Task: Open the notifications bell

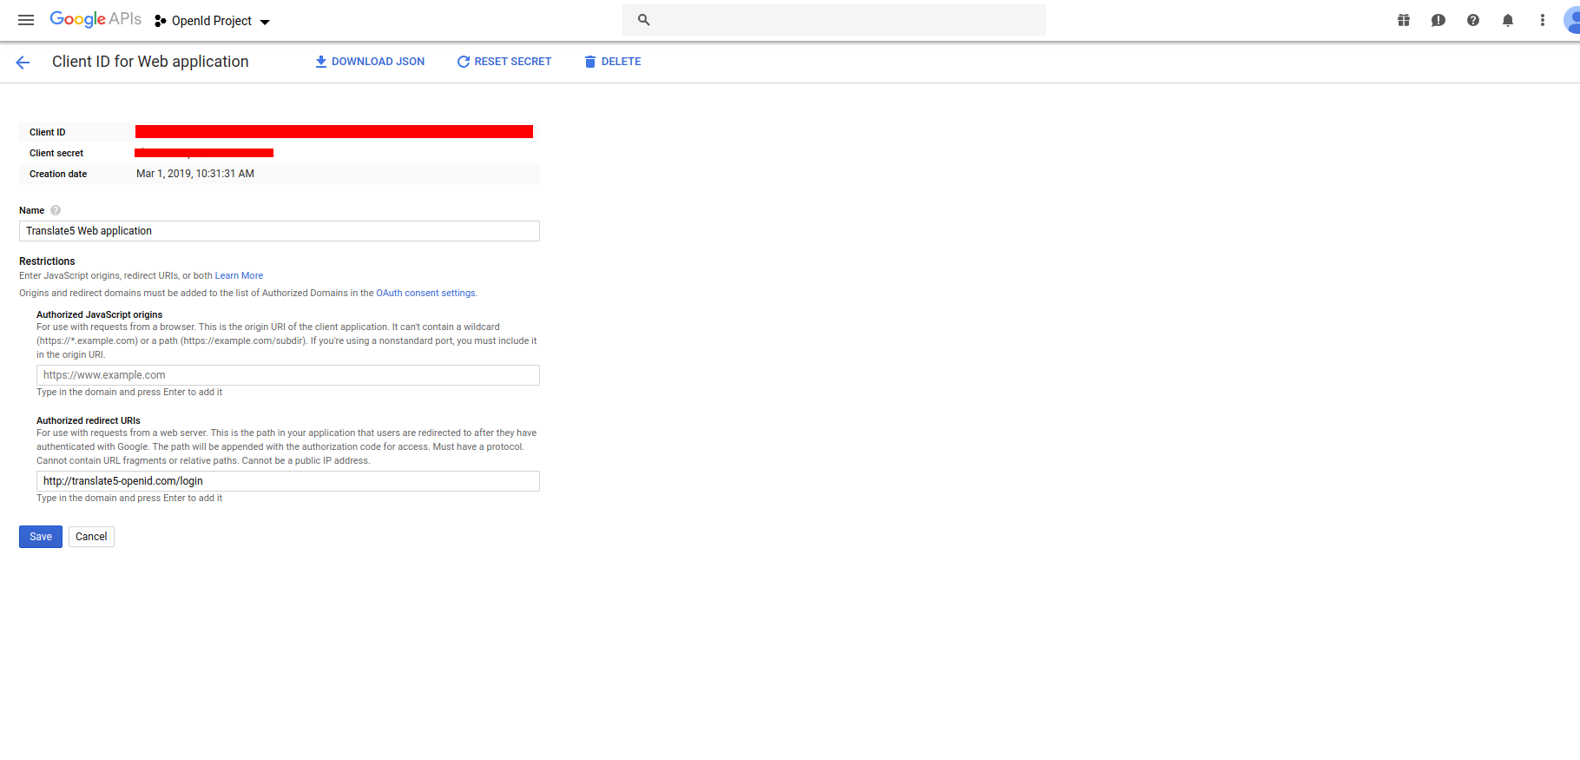Action: click(1508, 20)
